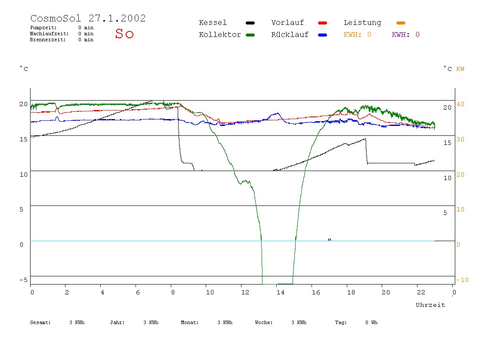Click the black Kessel legend swatch
This screenshot has width=494, height=349.
point(250,23)
